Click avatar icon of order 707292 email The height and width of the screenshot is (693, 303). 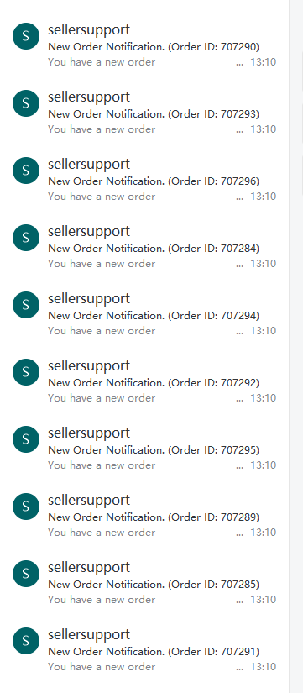[26, 372]
